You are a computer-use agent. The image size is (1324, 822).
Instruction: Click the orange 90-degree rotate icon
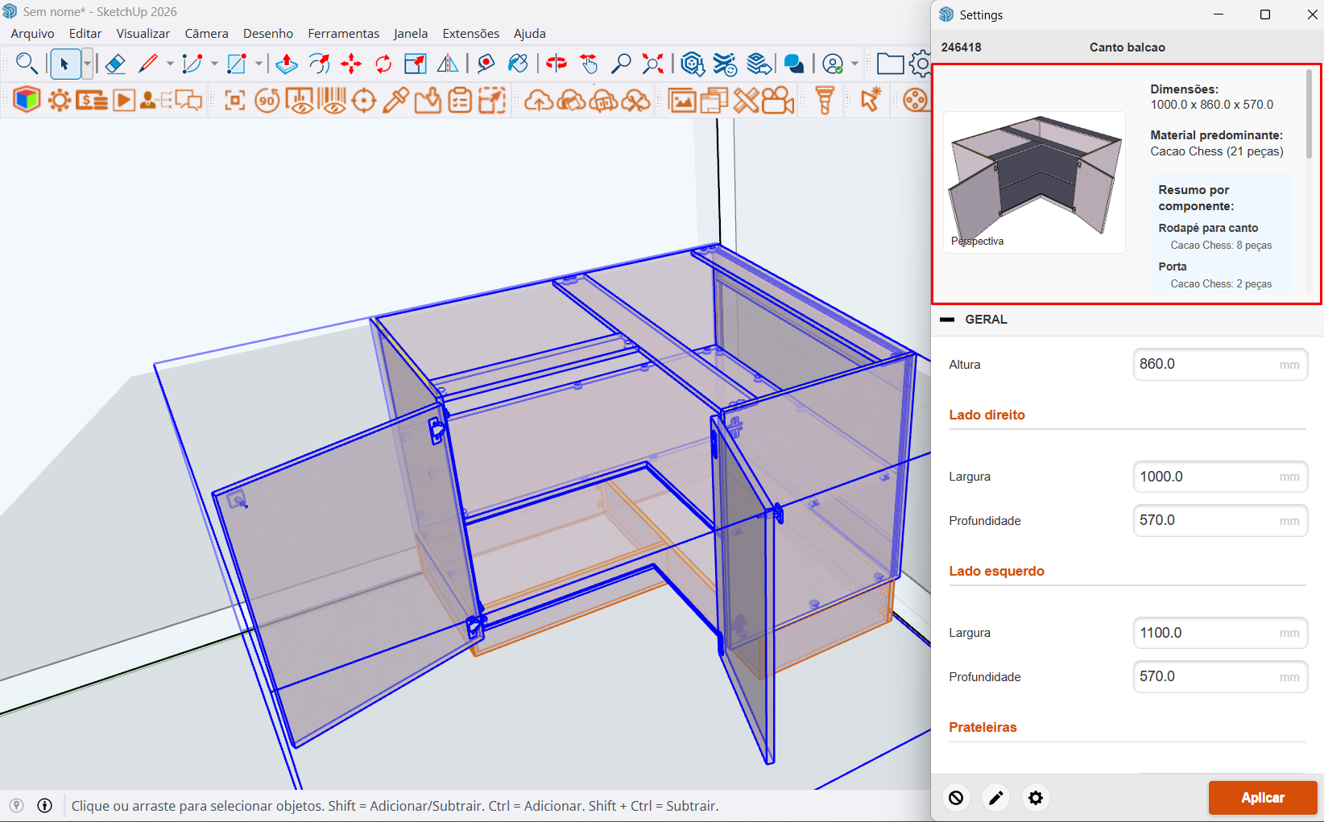pyautogui.click(x=267, y=101)
